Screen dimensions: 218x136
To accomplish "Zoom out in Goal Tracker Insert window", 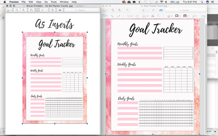I will click(113, 10).
